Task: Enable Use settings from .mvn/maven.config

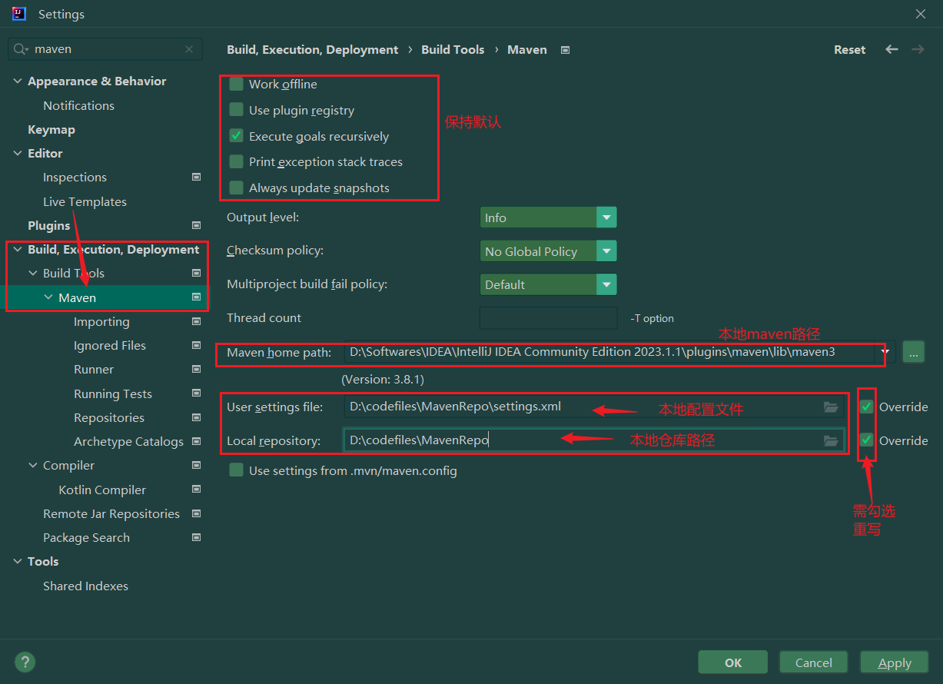Action: pos(237,470)
